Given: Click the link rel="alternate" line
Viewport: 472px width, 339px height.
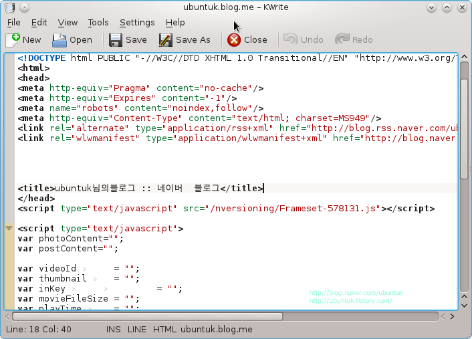Looking at the screenshot, I should pos(237,128).
